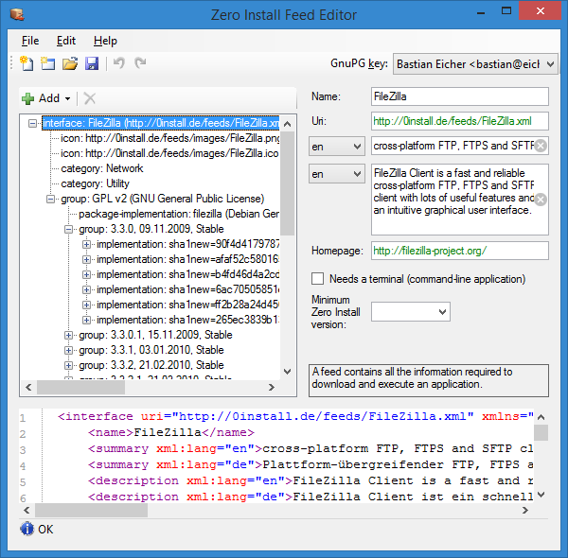The image size is (568, 558).
Task: Click tree vertical scrollbar down arrow
Action: [287, 372]
